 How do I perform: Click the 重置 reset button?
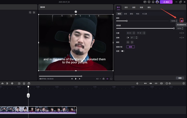pos(180,78)
